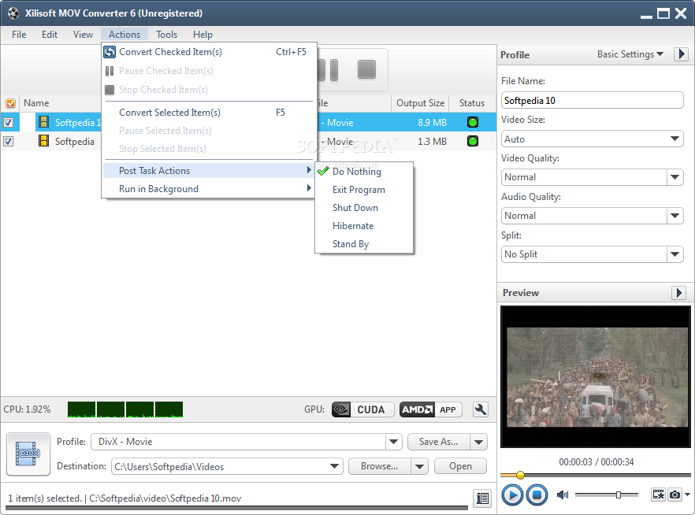The height and width of the screenshot is (515, 695).
Task: Open the File menu
Action: coord(19,35)
